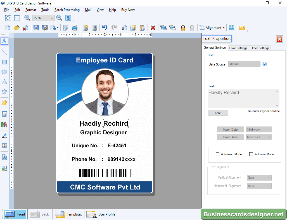
Task: Click the print icon
Action: pos(75,28)
